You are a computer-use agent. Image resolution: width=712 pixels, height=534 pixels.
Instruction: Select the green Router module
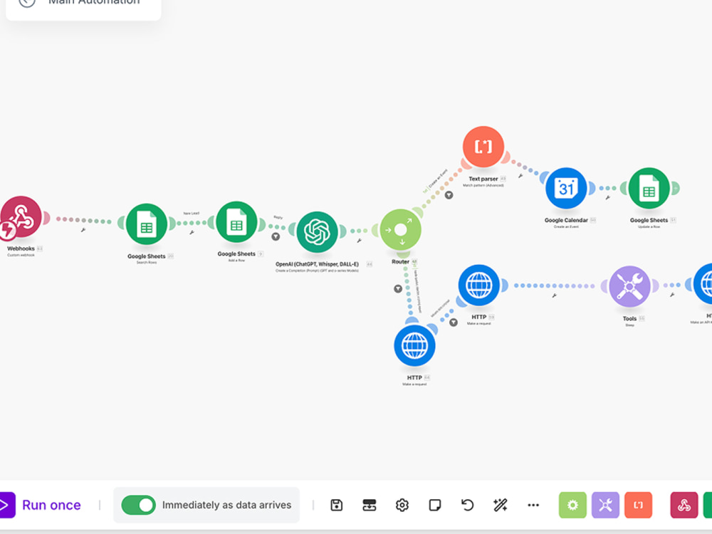tap(400, 230)
